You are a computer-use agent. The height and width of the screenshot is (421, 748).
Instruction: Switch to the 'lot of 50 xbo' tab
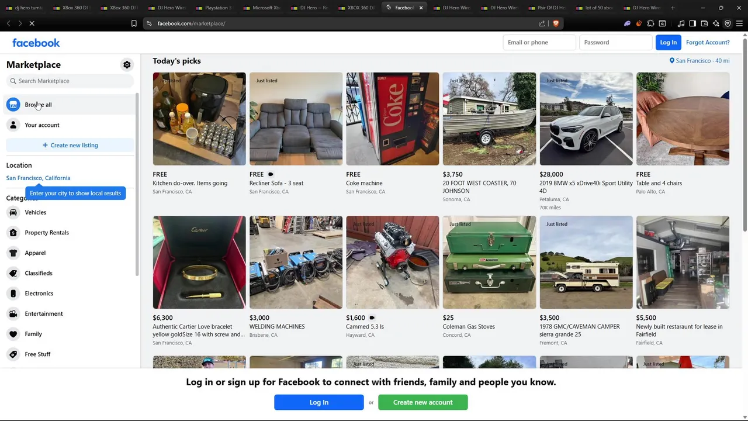594,8
